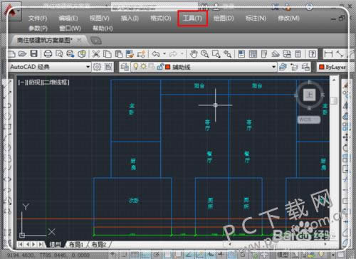Viewport: 356px width, 259px height.
Task: Toggle the layer freeze sun icon
Action: pyautogui.click(x=143, y=67)
